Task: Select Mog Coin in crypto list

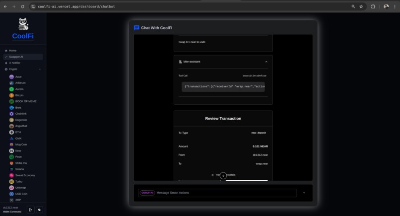Action: pyautogui.click(x=21, y=144)
